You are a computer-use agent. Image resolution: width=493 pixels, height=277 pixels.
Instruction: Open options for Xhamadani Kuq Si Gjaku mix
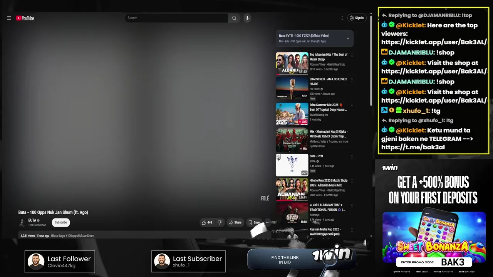tap(352, 132)
